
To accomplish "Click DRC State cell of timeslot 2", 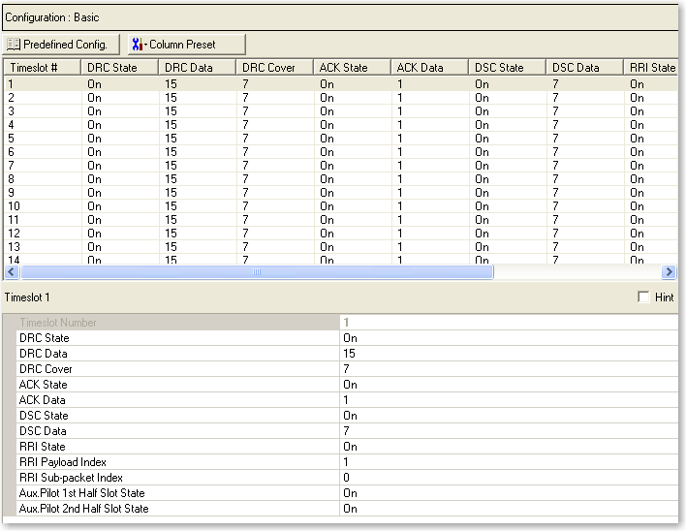I will pyautogui.click(x=120, y=98).
